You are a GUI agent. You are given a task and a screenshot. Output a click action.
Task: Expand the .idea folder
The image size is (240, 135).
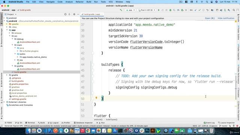click(x=7, y=27)
